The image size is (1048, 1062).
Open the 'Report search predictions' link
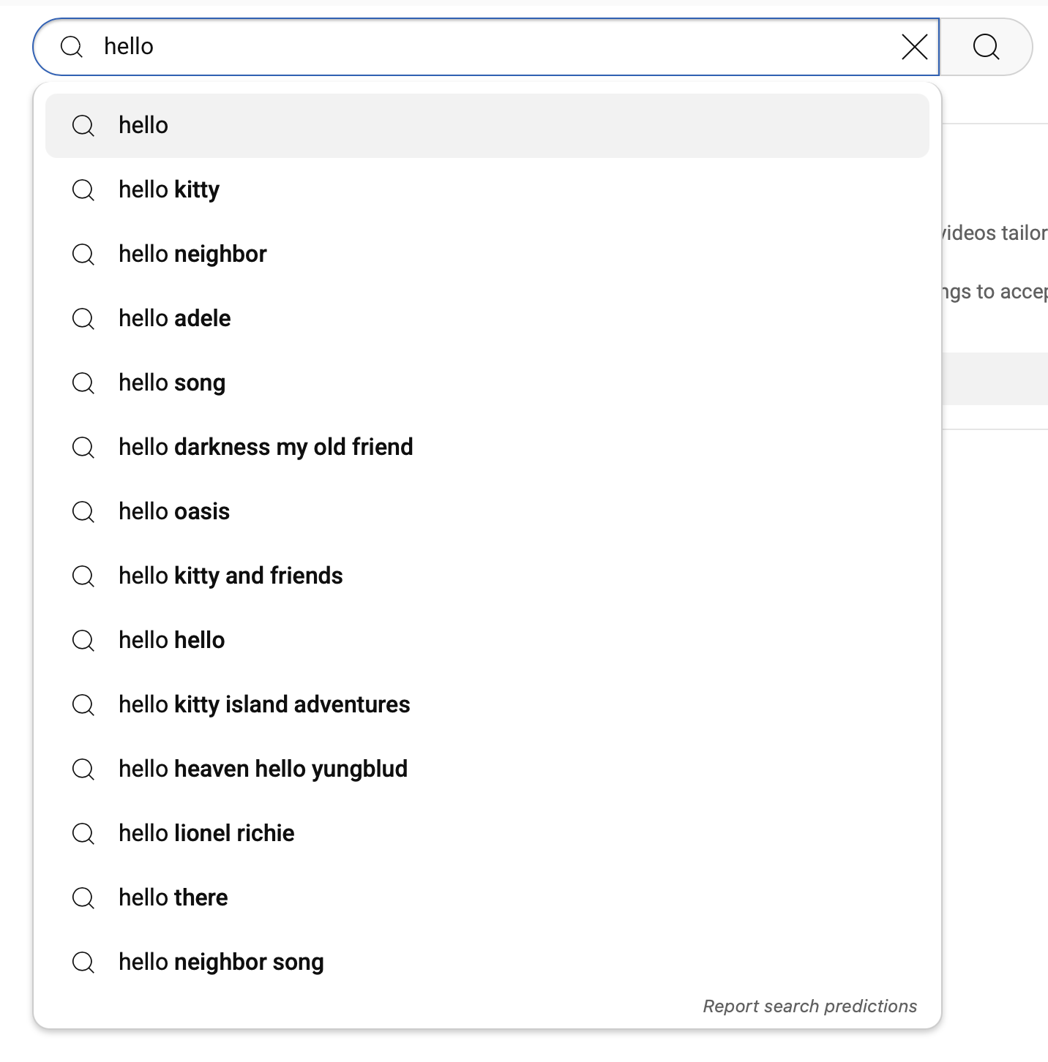point(809,1006)
